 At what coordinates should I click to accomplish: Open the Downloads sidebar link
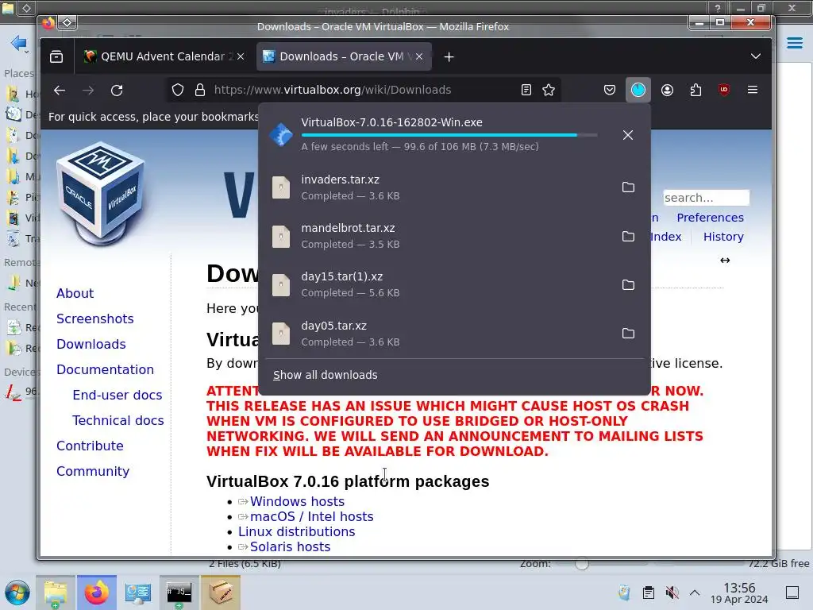[x=91, y=345]
